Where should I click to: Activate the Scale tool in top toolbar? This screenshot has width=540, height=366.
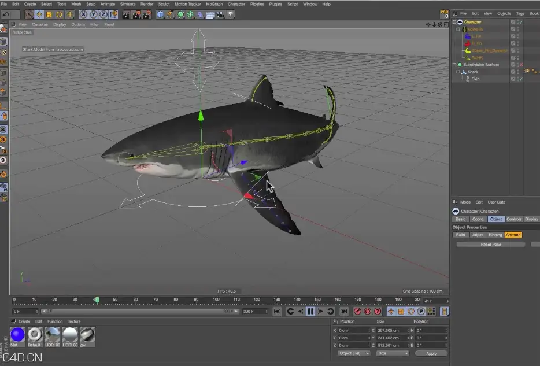click(x=49, y=14)
